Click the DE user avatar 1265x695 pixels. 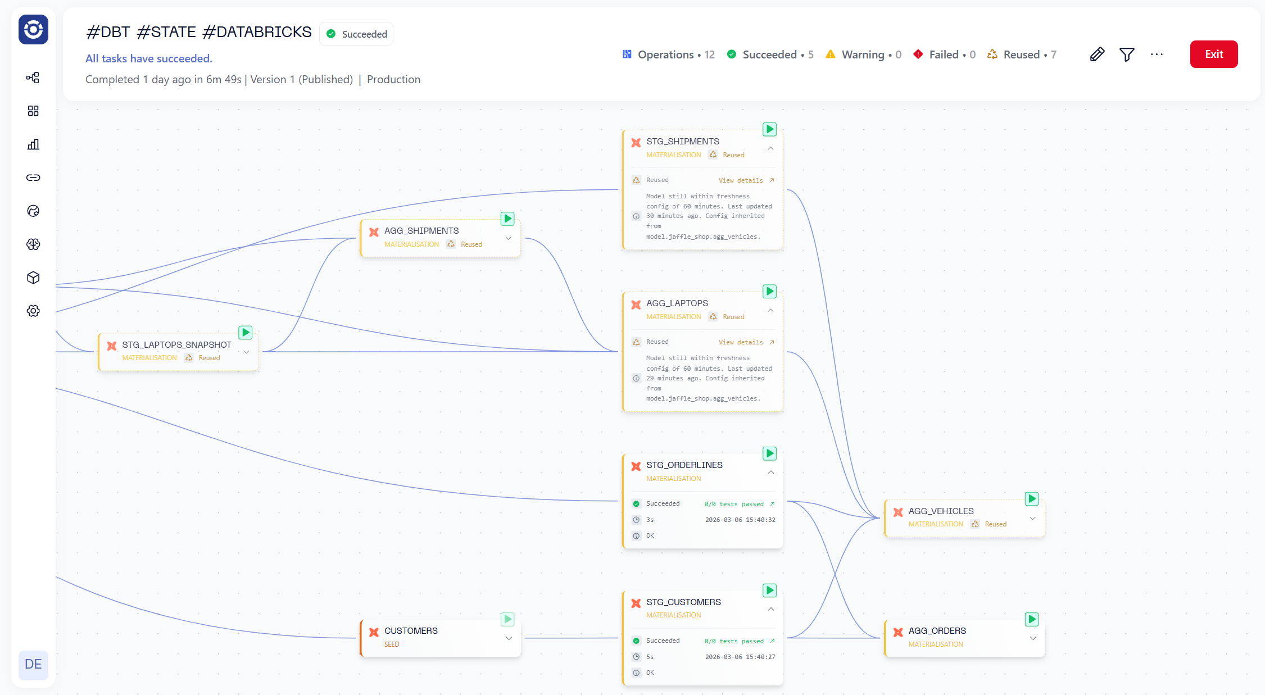point(33,664)
